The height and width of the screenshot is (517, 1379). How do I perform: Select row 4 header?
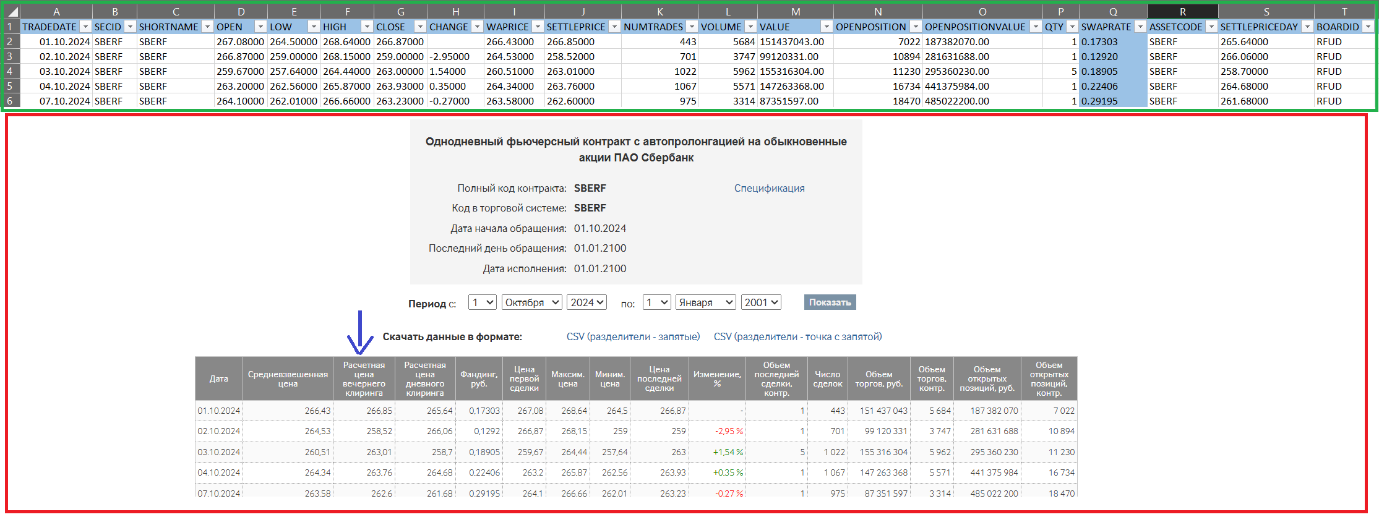[x=10, y=71]
